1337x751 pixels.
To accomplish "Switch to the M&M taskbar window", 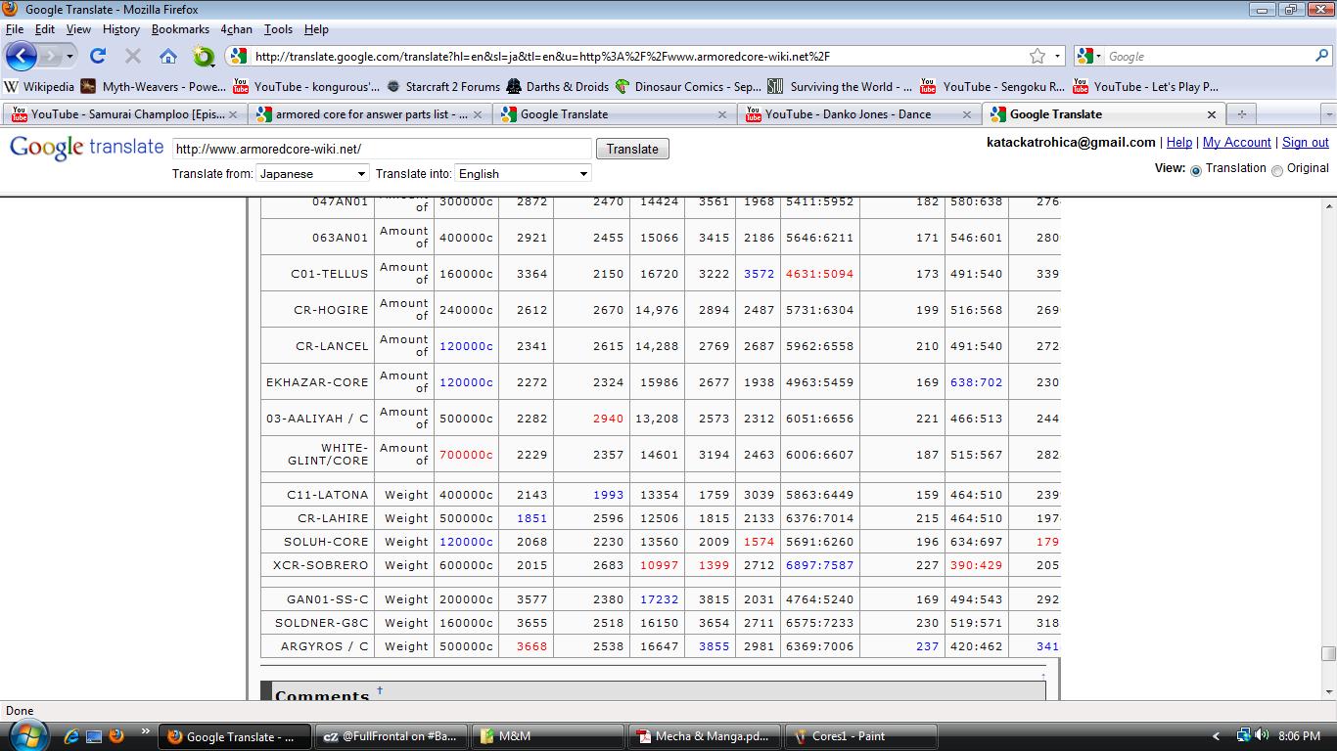I will [x=548, y=736].
